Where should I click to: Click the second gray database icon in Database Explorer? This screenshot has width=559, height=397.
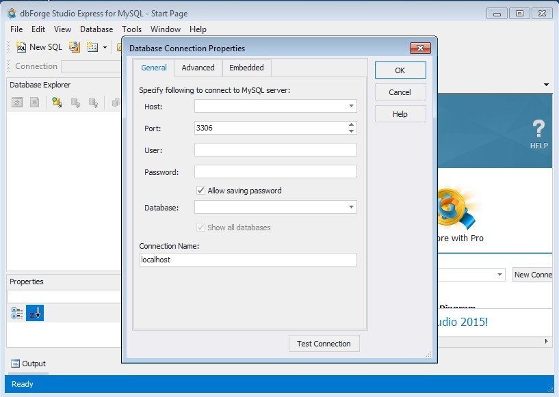[94, 102]
